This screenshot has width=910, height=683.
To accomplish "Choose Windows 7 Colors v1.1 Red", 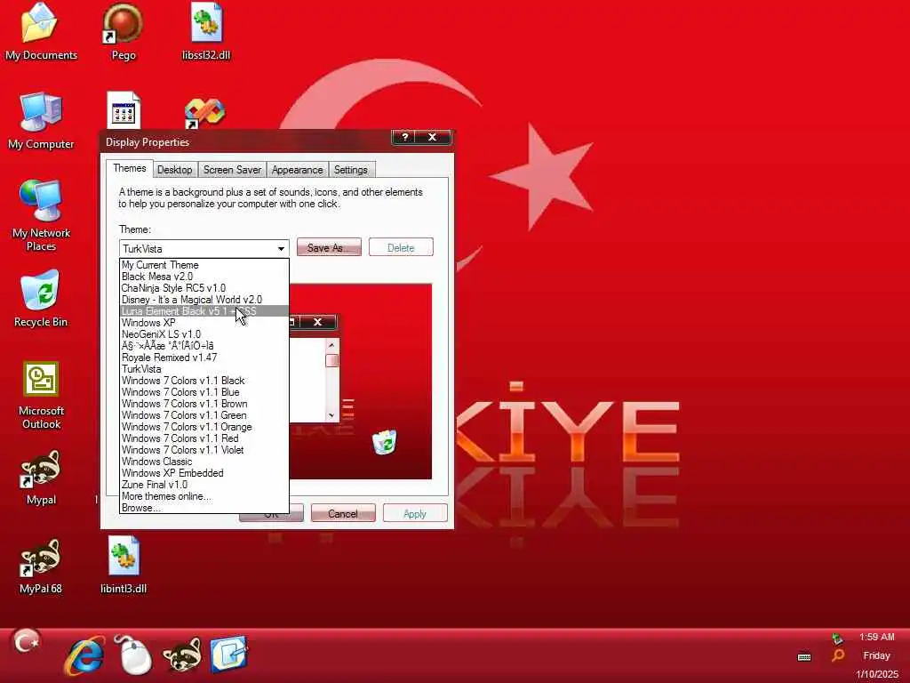I will [x=204, y=438].
